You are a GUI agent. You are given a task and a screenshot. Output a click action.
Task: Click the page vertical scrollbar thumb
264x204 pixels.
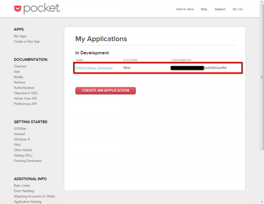[x=262, y=77]
